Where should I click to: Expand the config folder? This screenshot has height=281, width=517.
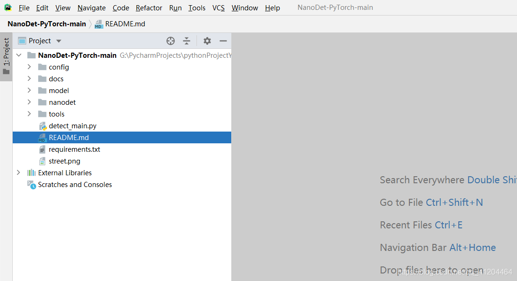[29, 67]
